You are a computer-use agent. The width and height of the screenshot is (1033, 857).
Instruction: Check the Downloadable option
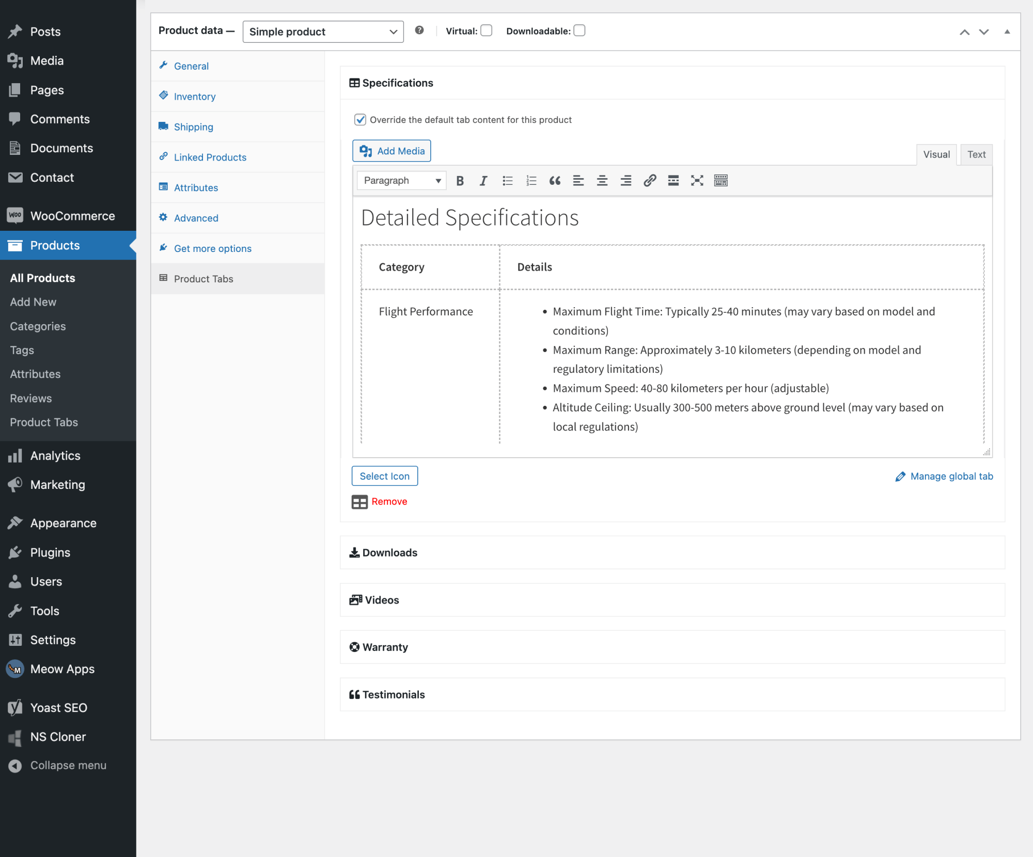[x=580, y=30]
